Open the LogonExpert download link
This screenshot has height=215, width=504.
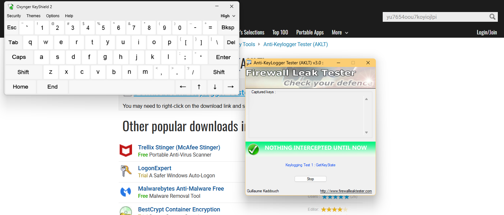coord(155,168)
